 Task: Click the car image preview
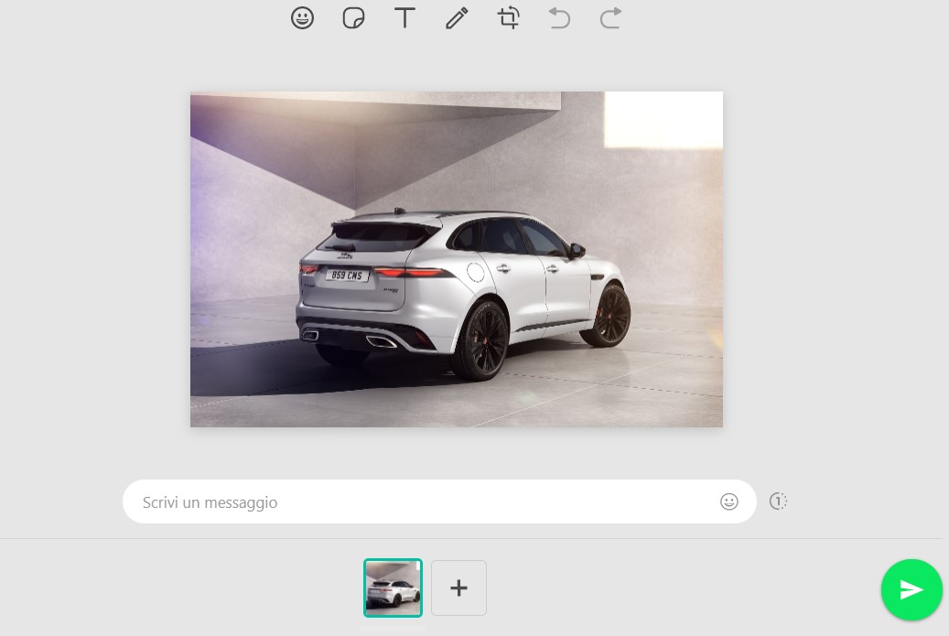click(x=457, y=259)
